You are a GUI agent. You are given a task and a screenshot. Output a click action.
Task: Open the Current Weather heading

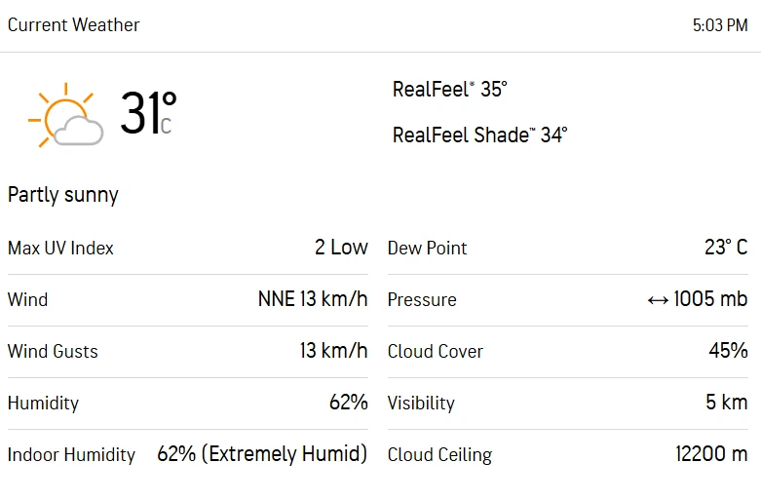(x=74, y=24)
